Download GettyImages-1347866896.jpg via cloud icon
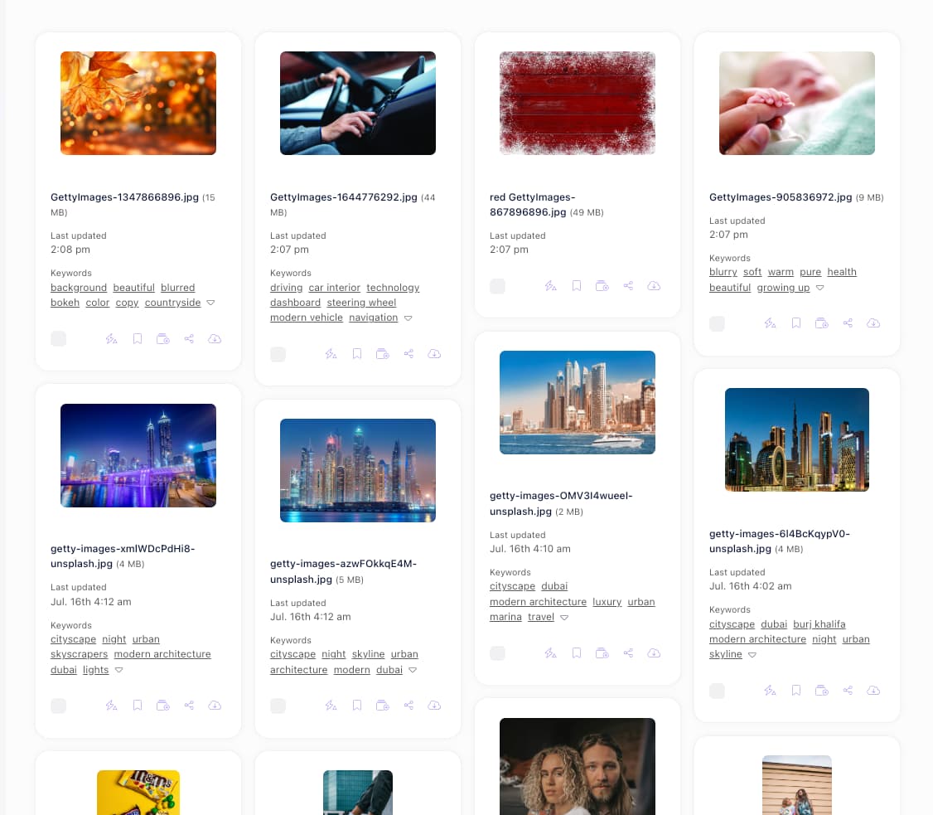 pyautogui.click(x=215, y=339)
